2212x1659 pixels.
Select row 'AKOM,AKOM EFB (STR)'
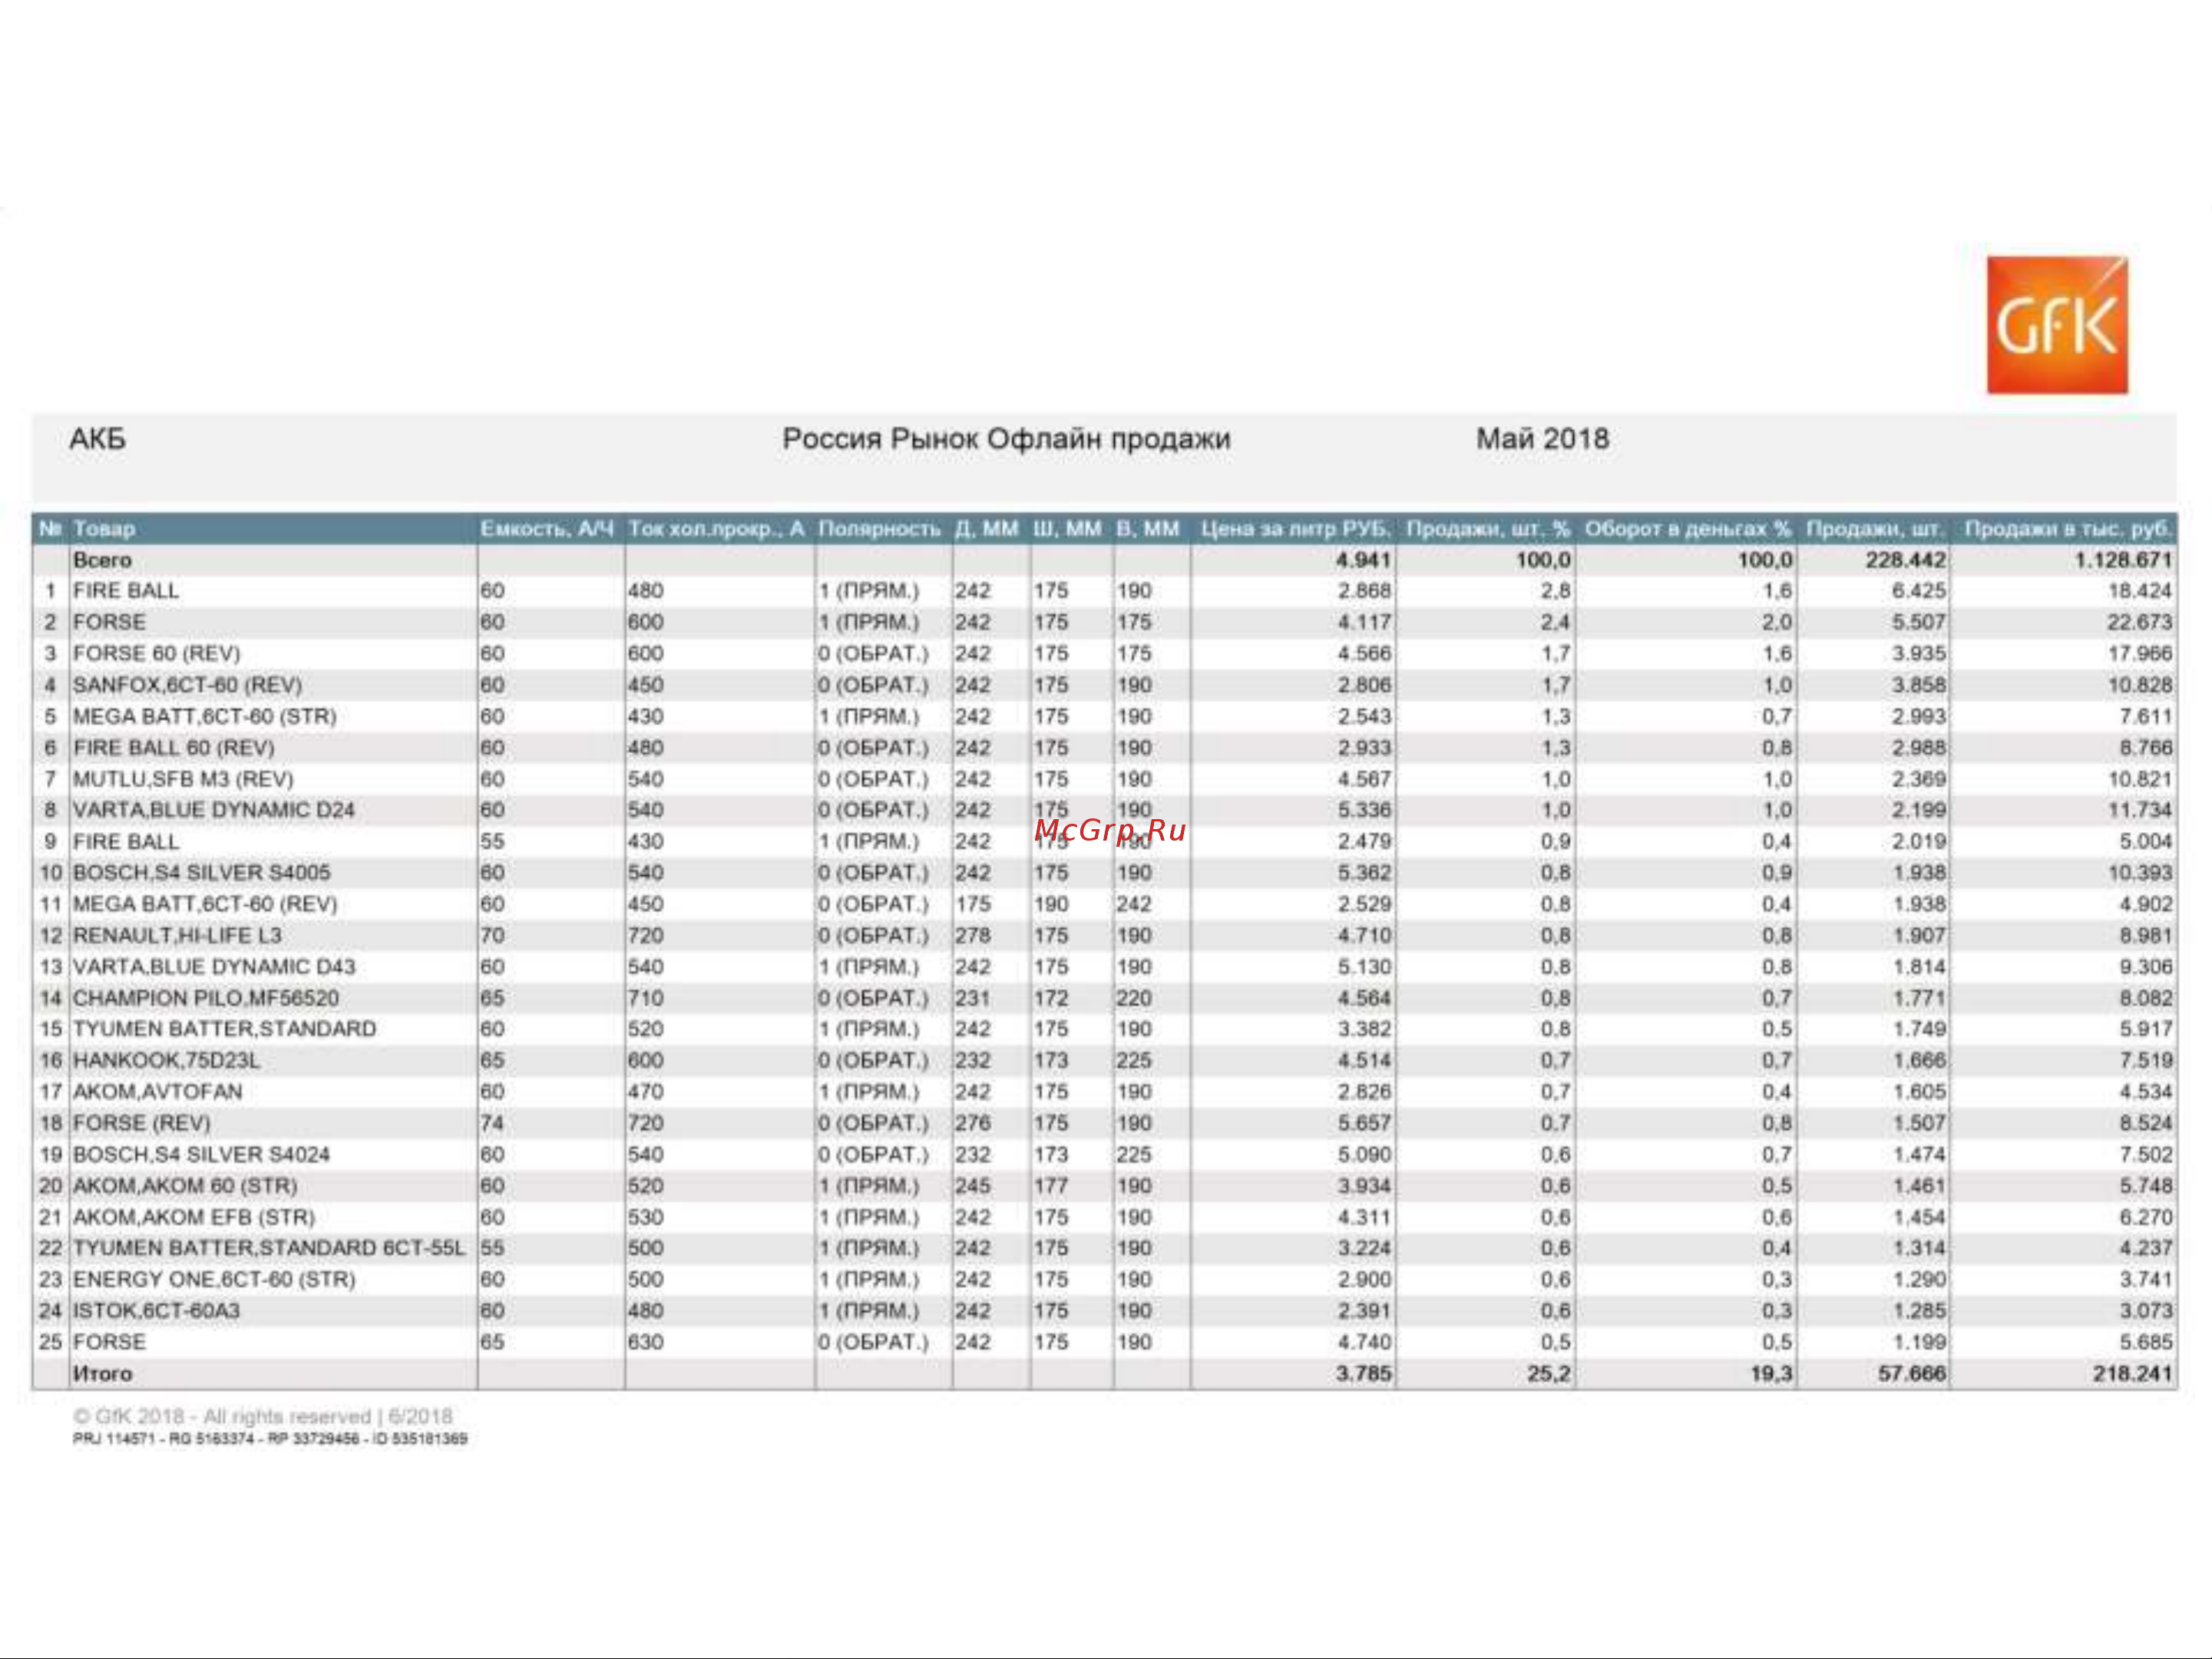point(1104,1217)
